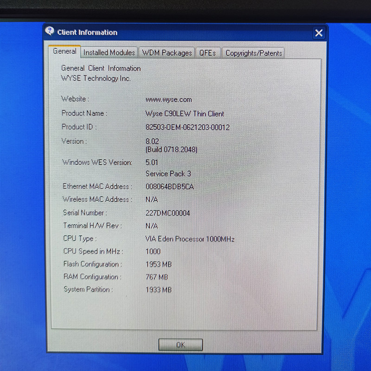Click the Flash Configuration value 1953 MB
This screenshot has height=371, width=371.
coord(159,264)
